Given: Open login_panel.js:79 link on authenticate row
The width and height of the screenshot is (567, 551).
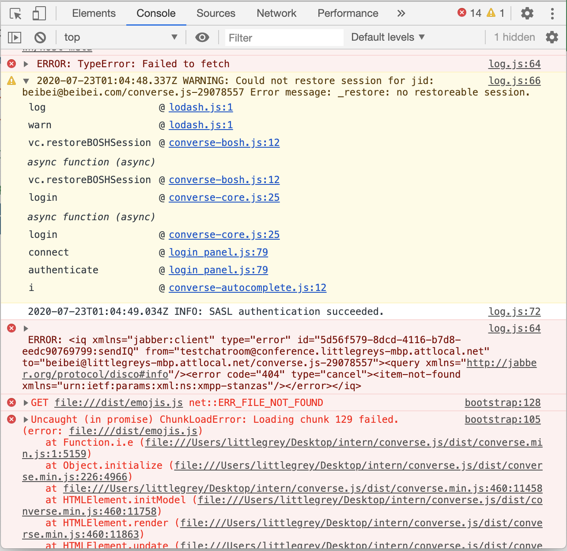Looking at the screenshot, I should coord(219,270).
